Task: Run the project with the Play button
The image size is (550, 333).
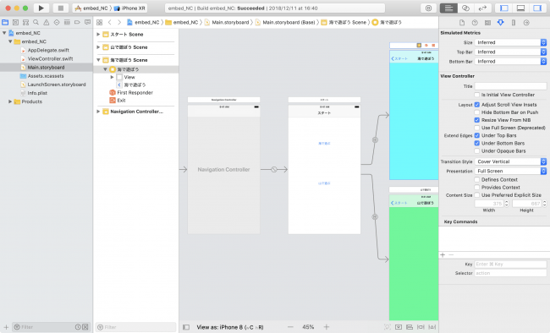Action: [x=41, y=8]
